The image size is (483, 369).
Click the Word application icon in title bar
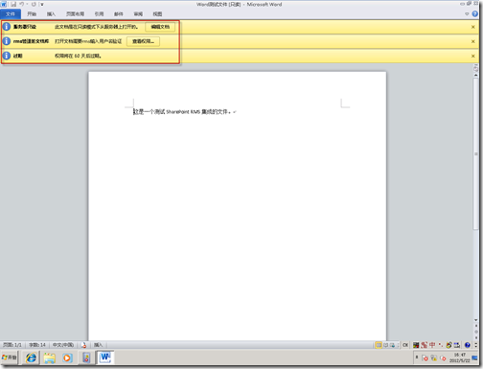[4, 4]
